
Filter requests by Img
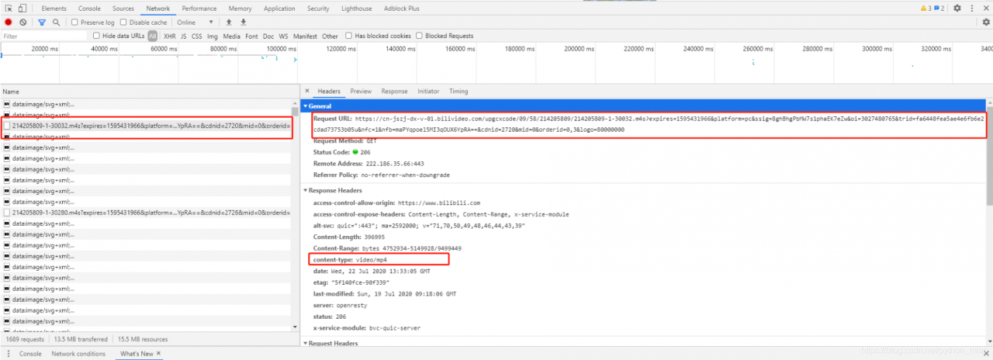213,36
